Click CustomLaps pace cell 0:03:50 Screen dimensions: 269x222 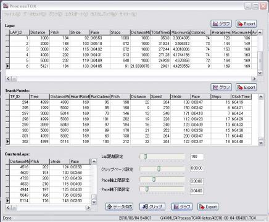click(x=80, y=200)
